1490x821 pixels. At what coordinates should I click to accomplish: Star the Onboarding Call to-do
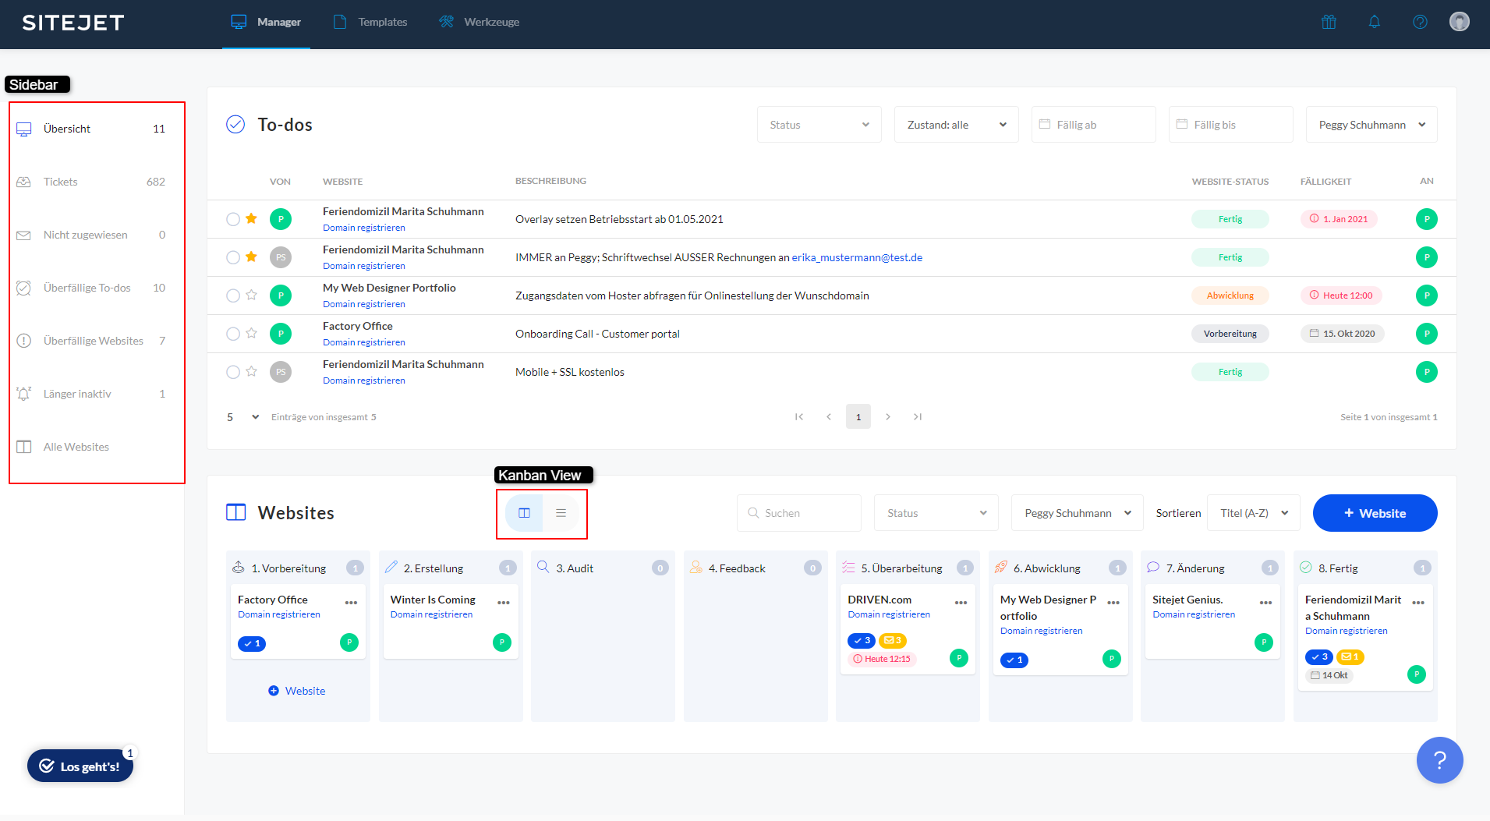(x=251, y=333)
